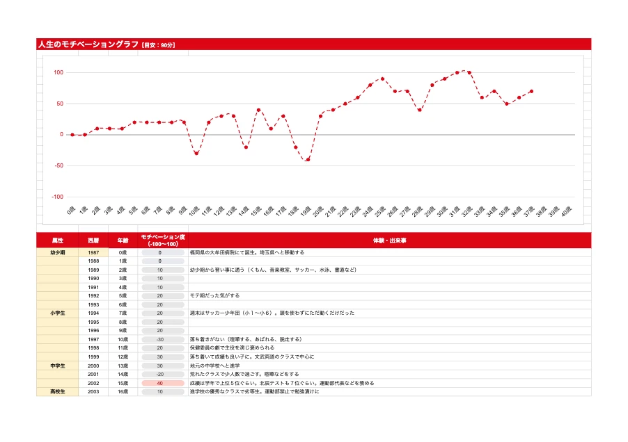Select the year cell 1995

tap(93, 322)
